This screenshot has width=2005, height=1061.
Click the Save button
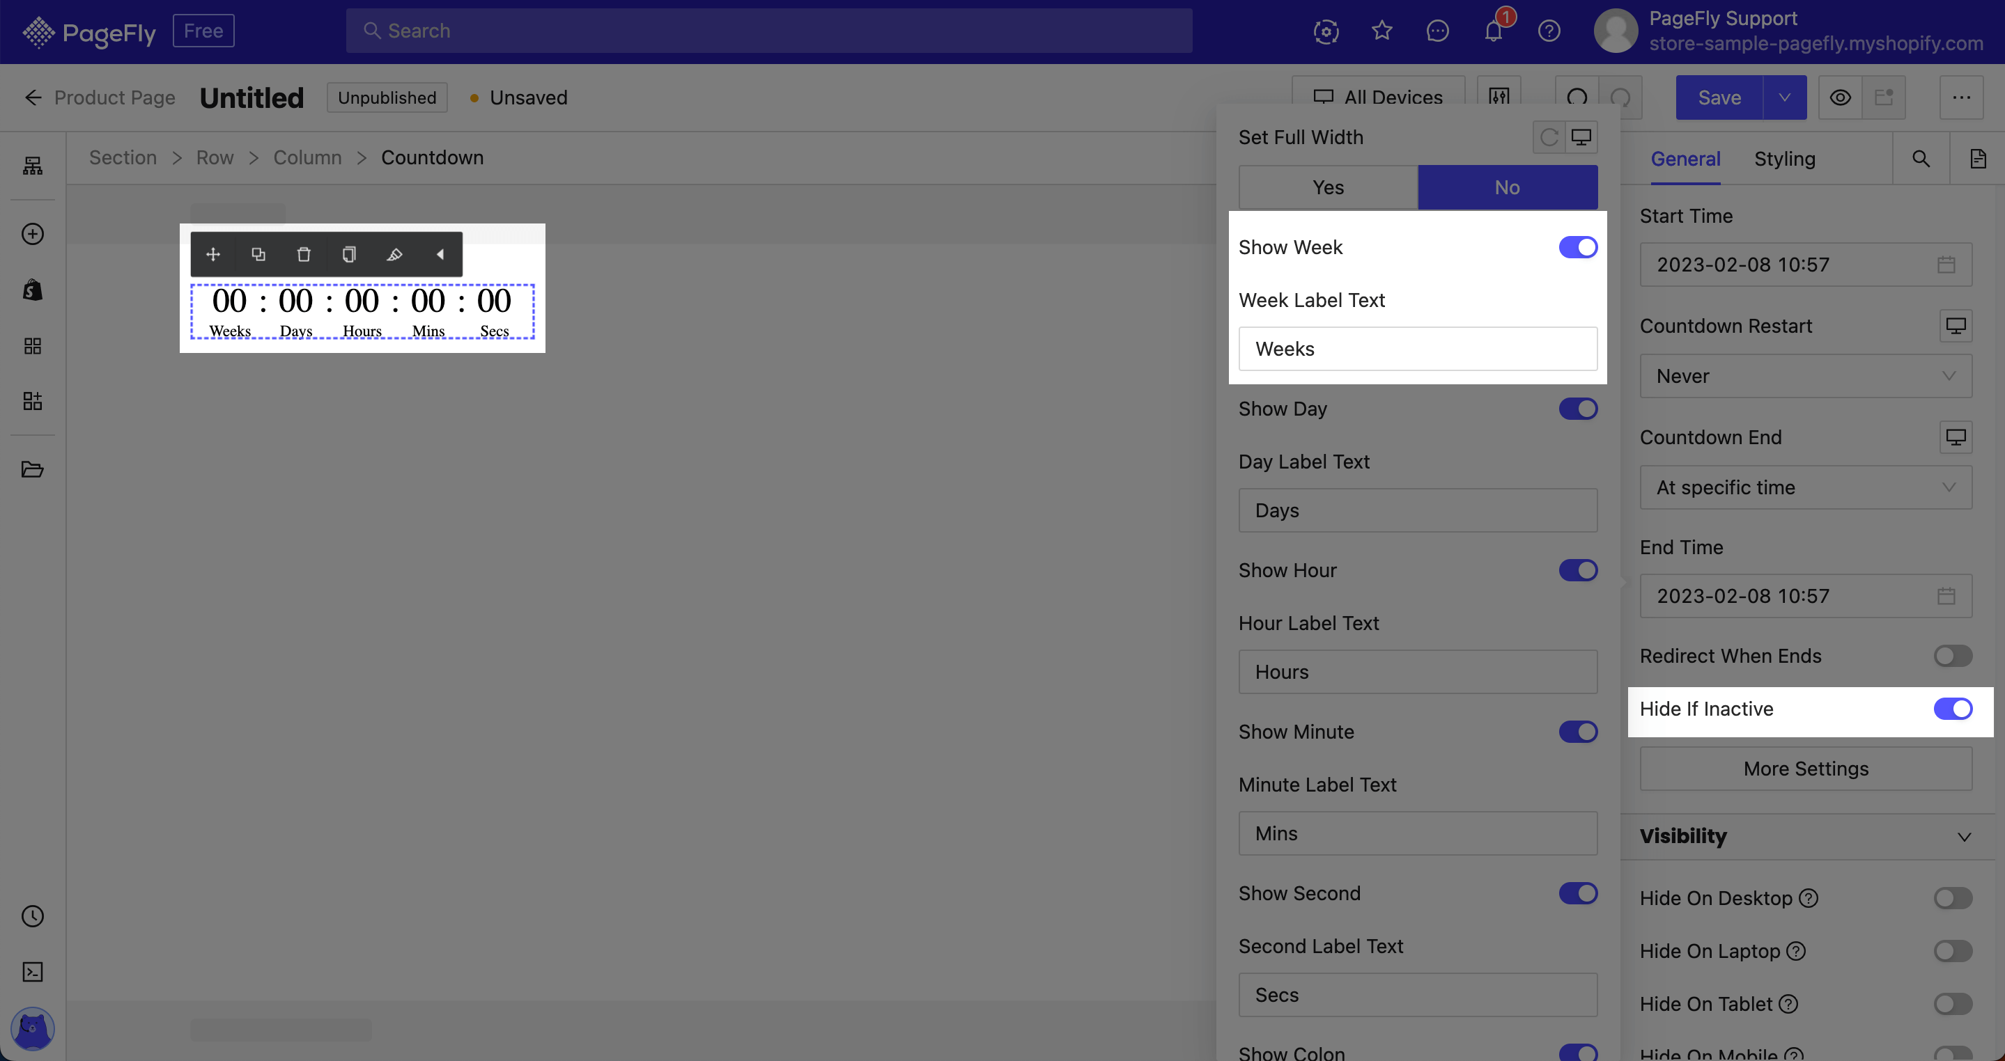[1719, 98]
